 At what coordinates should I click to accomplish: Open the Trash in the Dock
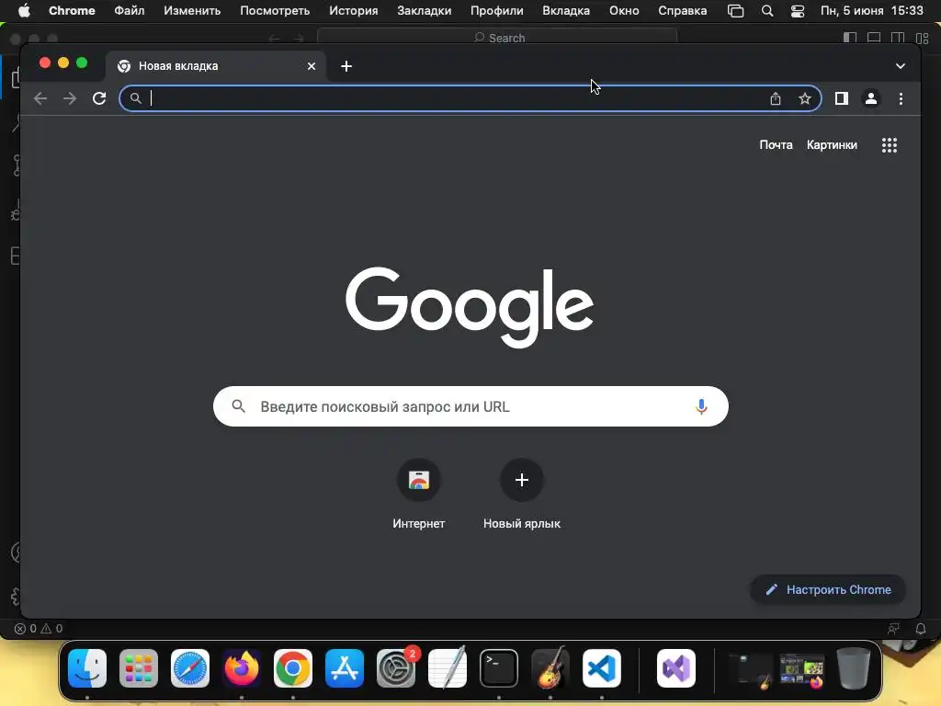point(854,668)
